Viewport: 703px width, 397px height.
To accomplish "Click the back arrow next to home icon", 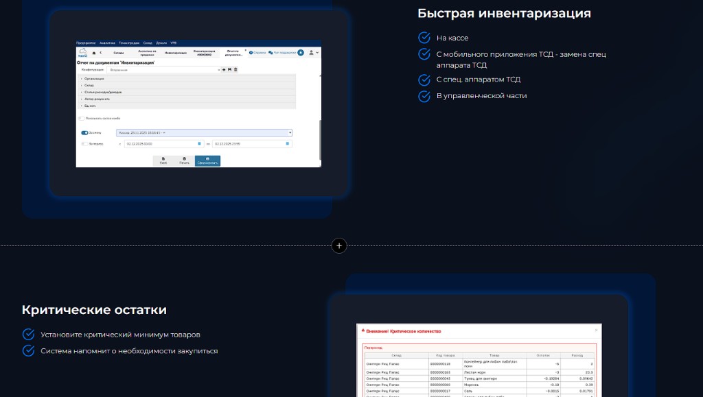I will 100,53.
